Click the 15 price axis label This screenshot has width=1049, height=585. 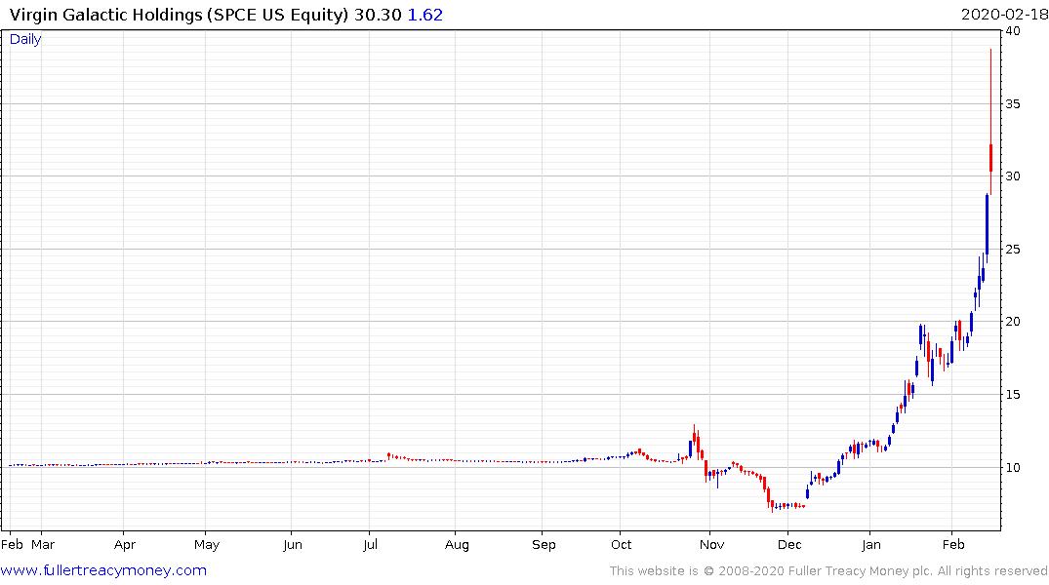[x=1013, y=395]
